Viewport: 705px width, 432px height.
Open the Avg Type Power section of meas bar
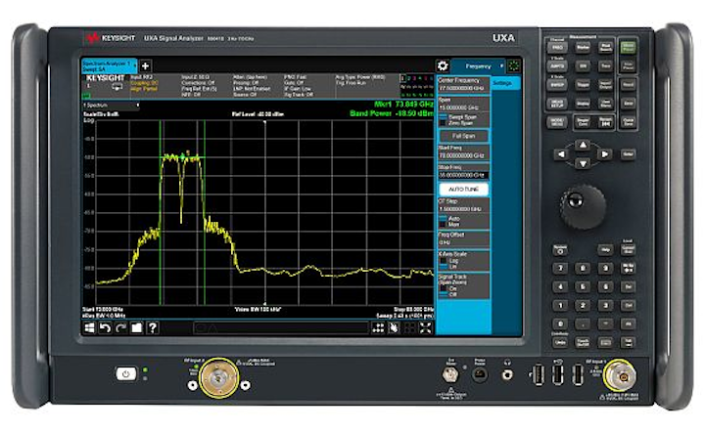tap(367, 86)
